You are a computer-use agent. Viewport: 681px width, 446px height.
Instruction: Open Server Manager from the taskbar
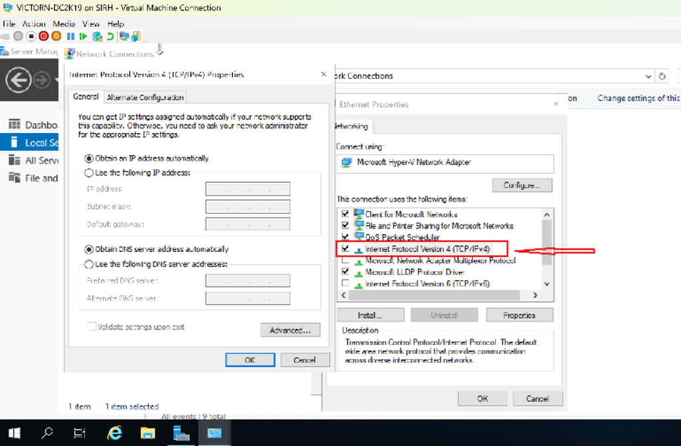point(181,433)
